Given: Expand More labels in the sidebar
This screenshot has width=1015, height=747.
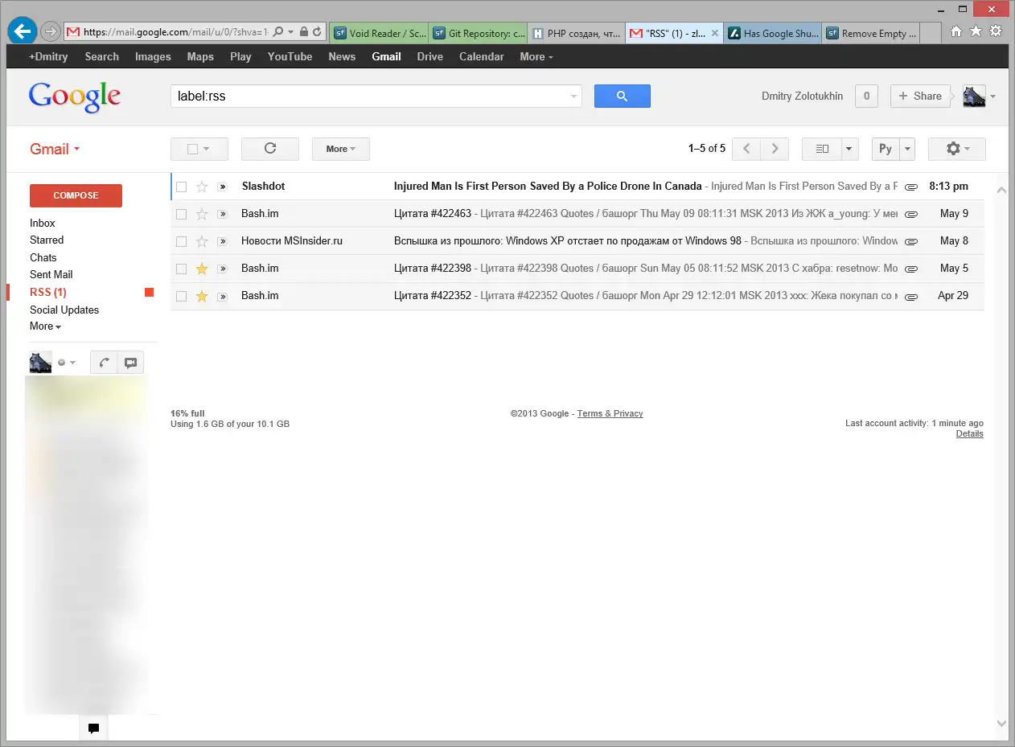Looking at the screenshot, I should click(x=45, y=326).
